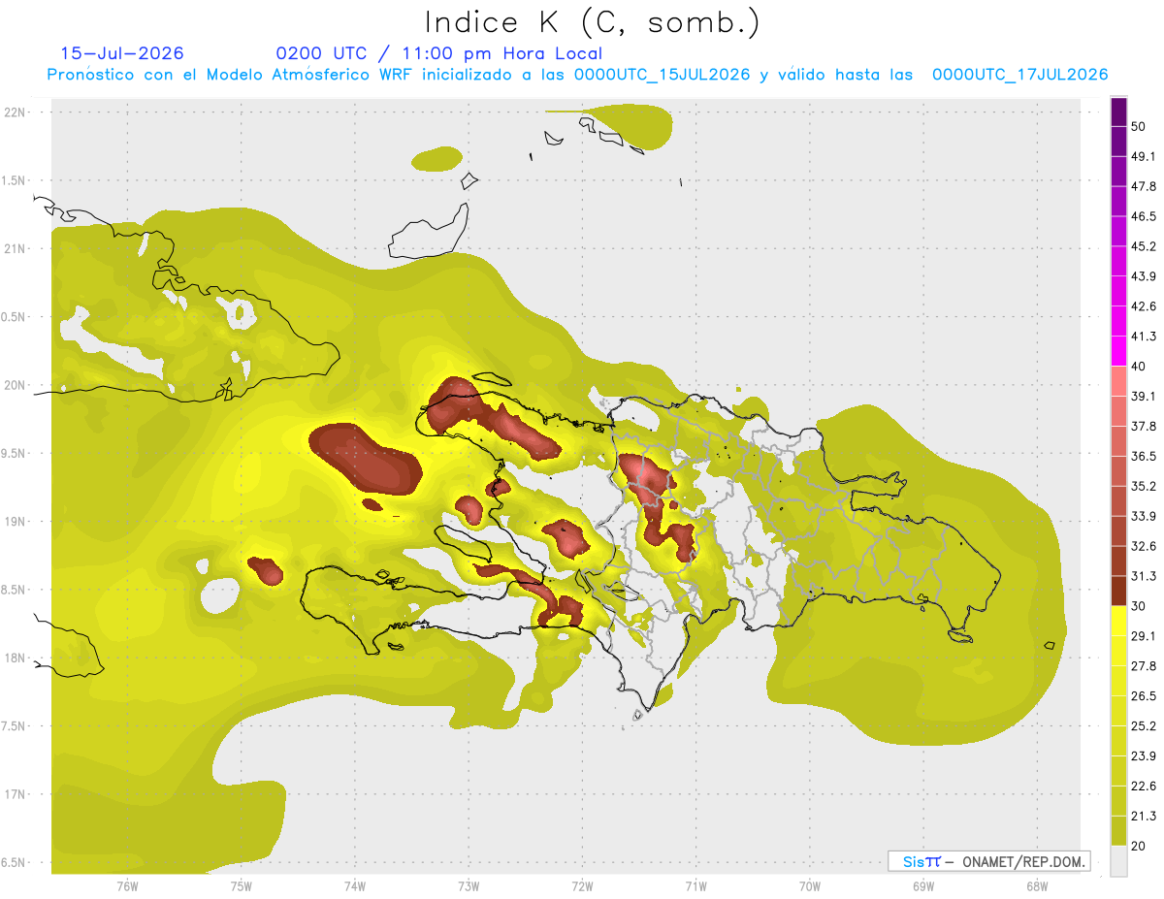
Task: Click the "32.6" value on the color scale
Action: [1143, 546]
